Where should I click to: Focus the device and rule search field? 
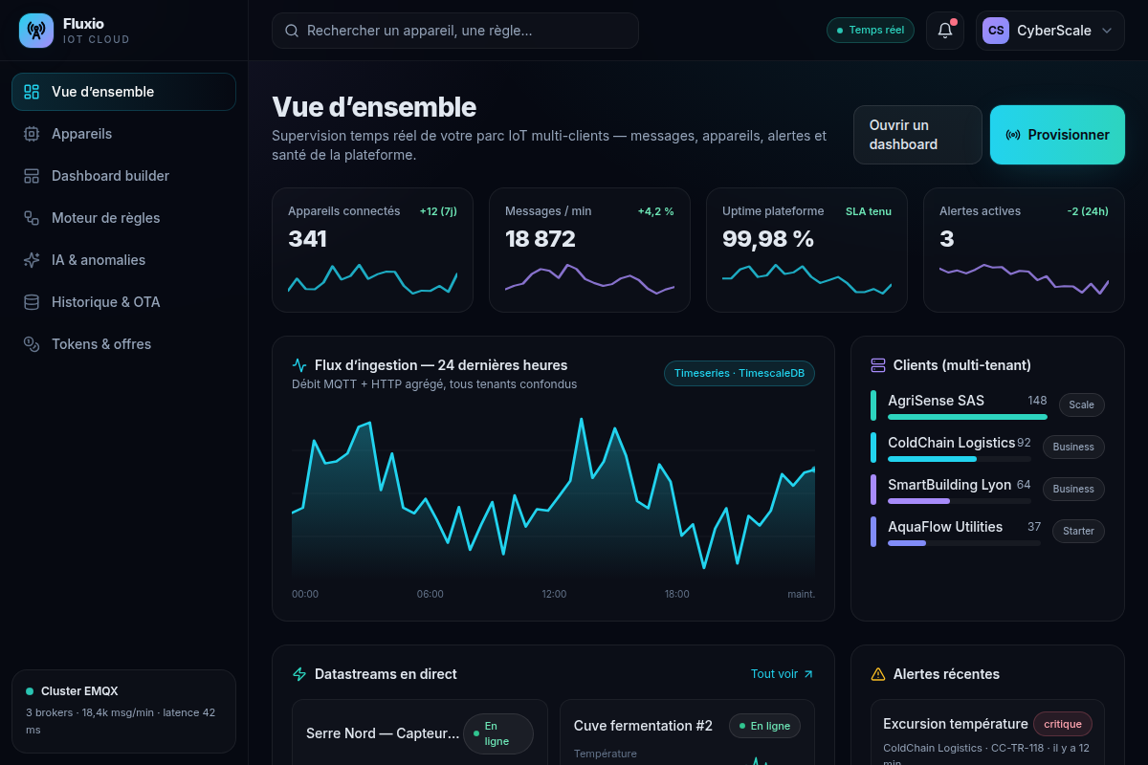pyautogui.click(x=455, y=31)
